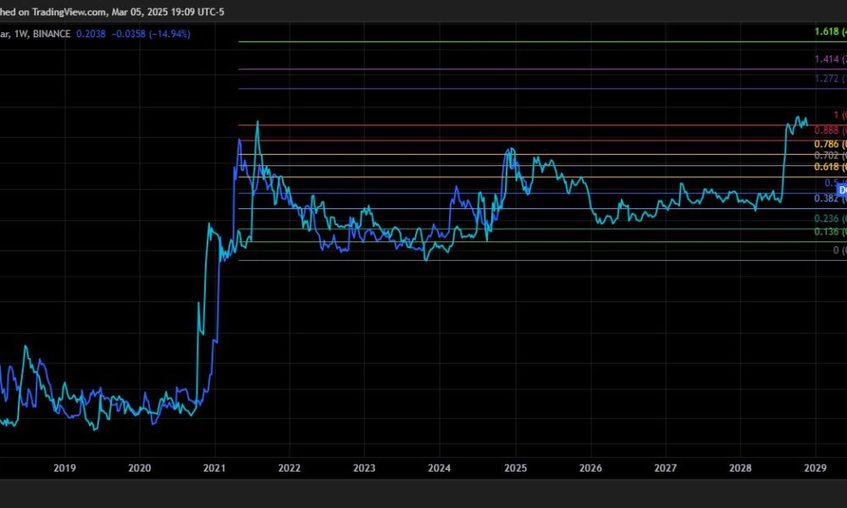This screenshot has height=508, width=847.
Task: Click the 0.2038 price value
Action: pos(91,34)
